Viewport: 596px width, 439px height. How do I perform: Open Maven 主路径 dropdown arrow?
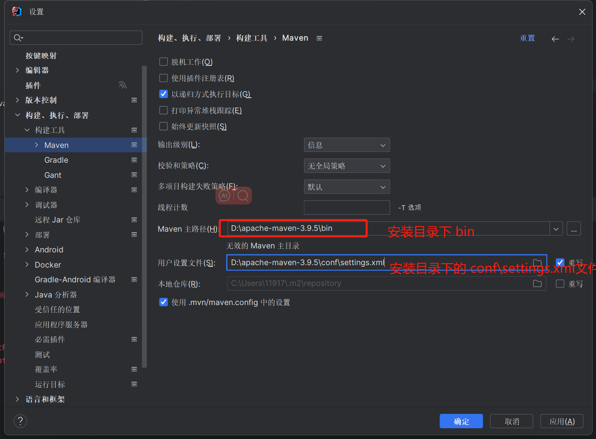(x=556, y=229)
